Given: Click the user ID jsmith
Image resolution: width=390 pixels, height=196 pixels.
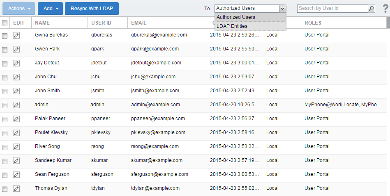Looking at the screenshot, I should [x=97, y=91].
